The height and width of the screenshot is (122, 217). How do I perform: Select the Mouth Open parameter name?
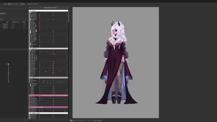33,117
